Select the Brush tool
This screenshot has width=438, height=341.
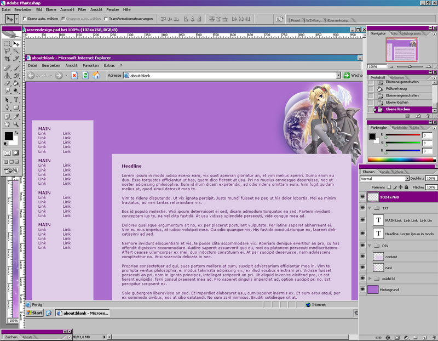point(16,68)
